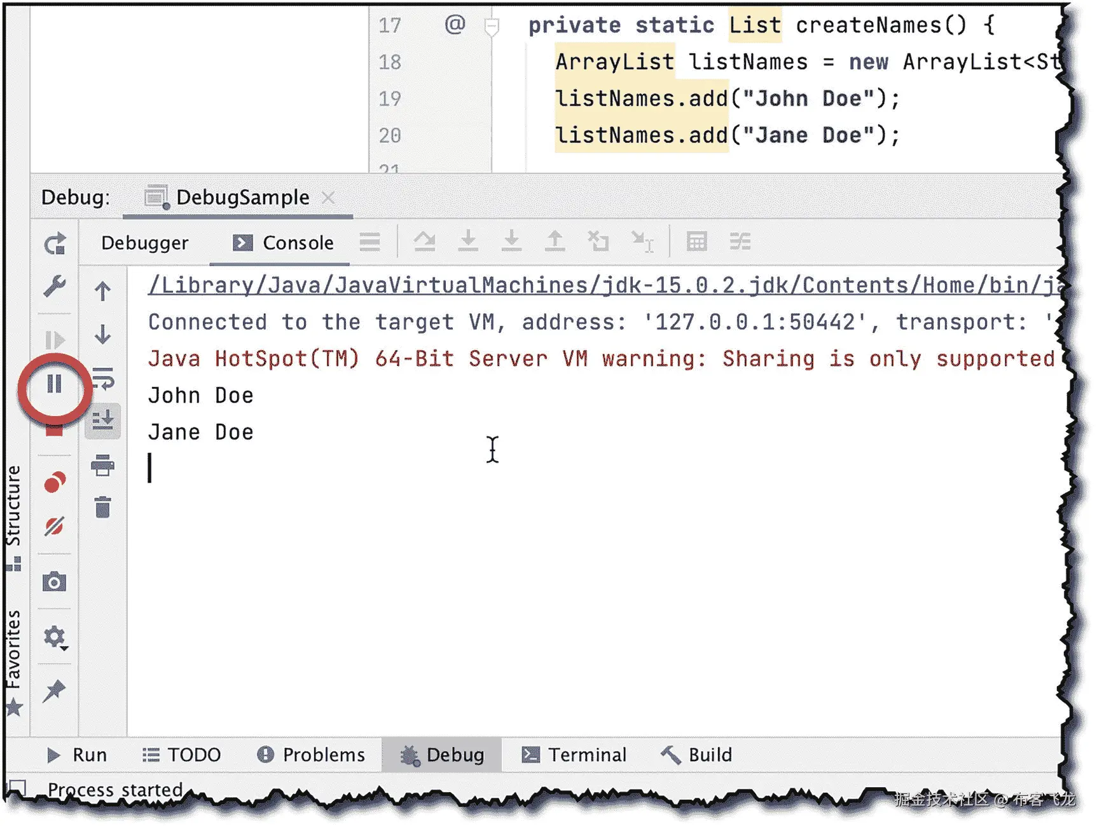Open debugger settings wrench icon
This screenshot has width=1097, height=829.
tap(55, 286)
